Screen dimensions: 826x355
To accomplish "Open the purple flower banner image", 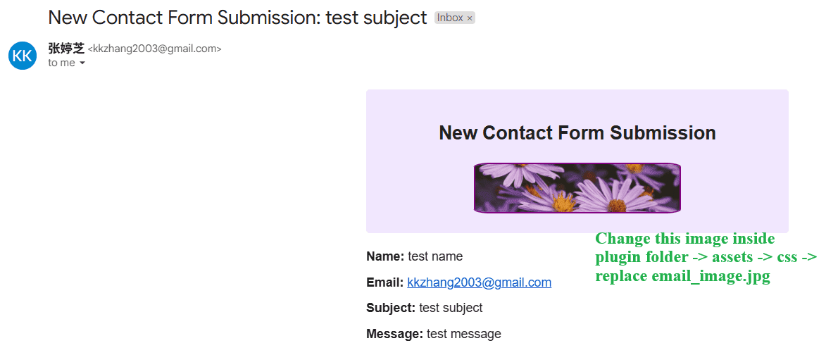I will [577, 187].
